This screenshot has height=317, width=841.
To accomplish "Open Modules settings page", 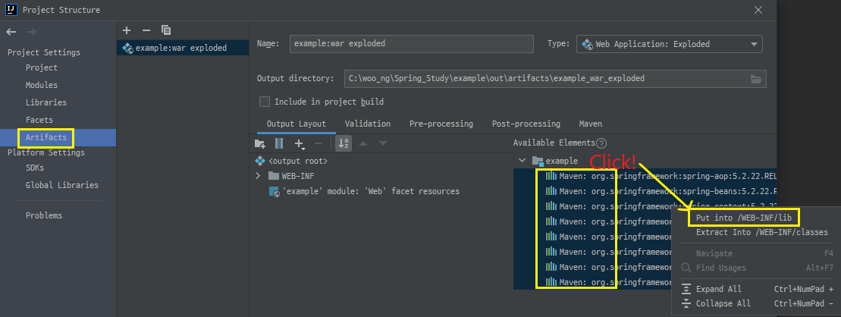I will coord(41,85).
